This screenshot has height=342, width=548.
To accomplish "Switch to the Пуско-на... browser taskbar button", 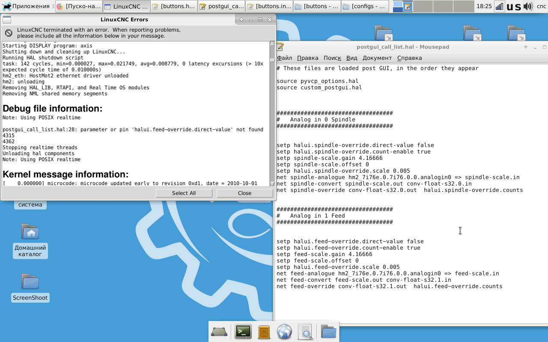I will 79,6.
